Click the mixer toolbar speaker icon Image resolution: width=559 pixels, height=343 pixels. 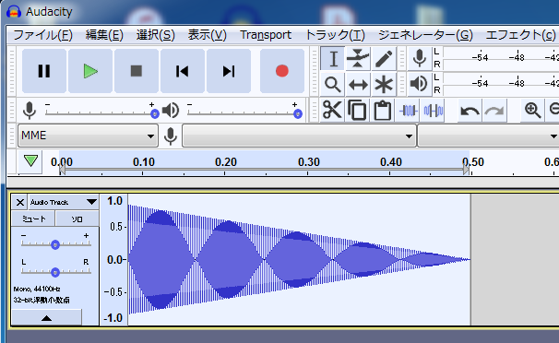[171, 111]
